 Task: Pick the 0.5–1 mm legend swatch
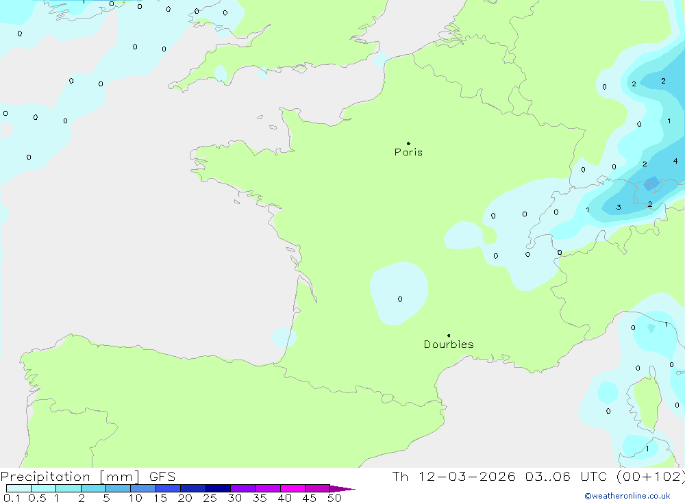44,488
